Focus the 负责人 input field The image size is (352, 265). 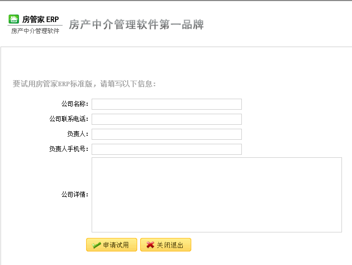(166, 134)
